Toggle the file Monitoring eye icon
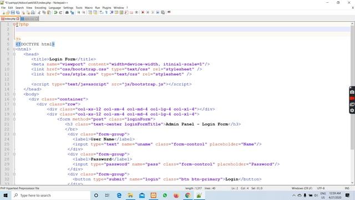355x200 pixels. pyautogui.click(x=136, y=12)
